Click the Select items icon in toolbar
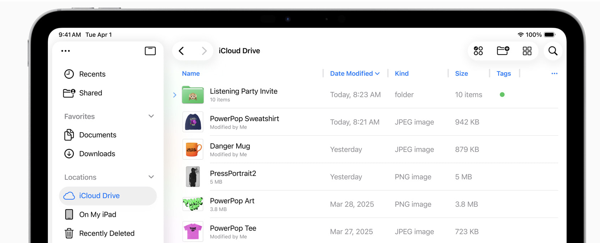The image size is (600, 243). pyautogui.click(x=478, y=51)
